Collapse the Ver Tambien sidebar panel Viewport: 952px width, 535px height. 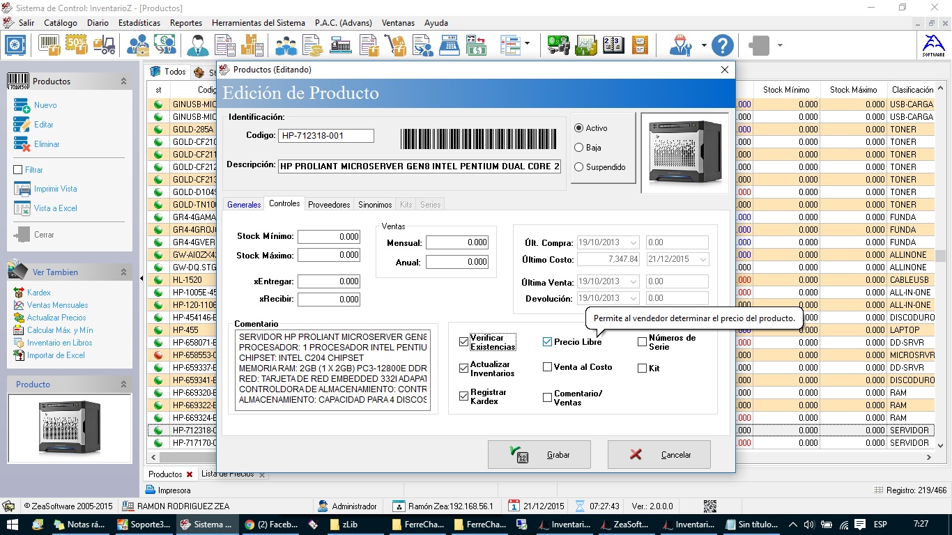(x=123, y=272)
